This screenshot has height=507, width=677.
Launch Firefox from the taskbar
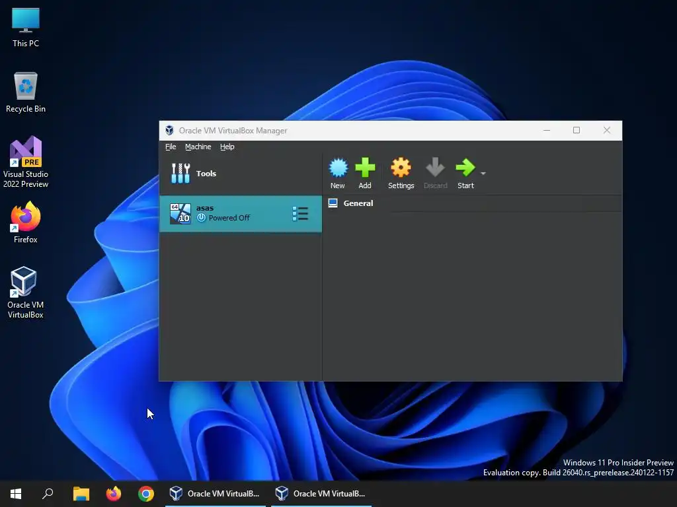coord(114,494)
